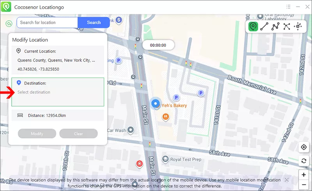
Task: Select the multi-spot route mode icon
Action: pos(275,27)
